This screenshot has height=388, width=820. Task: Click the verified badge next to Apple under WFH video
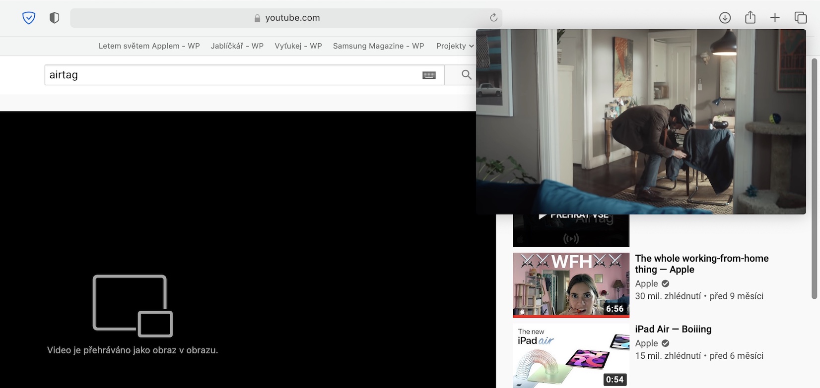(665, 283)
